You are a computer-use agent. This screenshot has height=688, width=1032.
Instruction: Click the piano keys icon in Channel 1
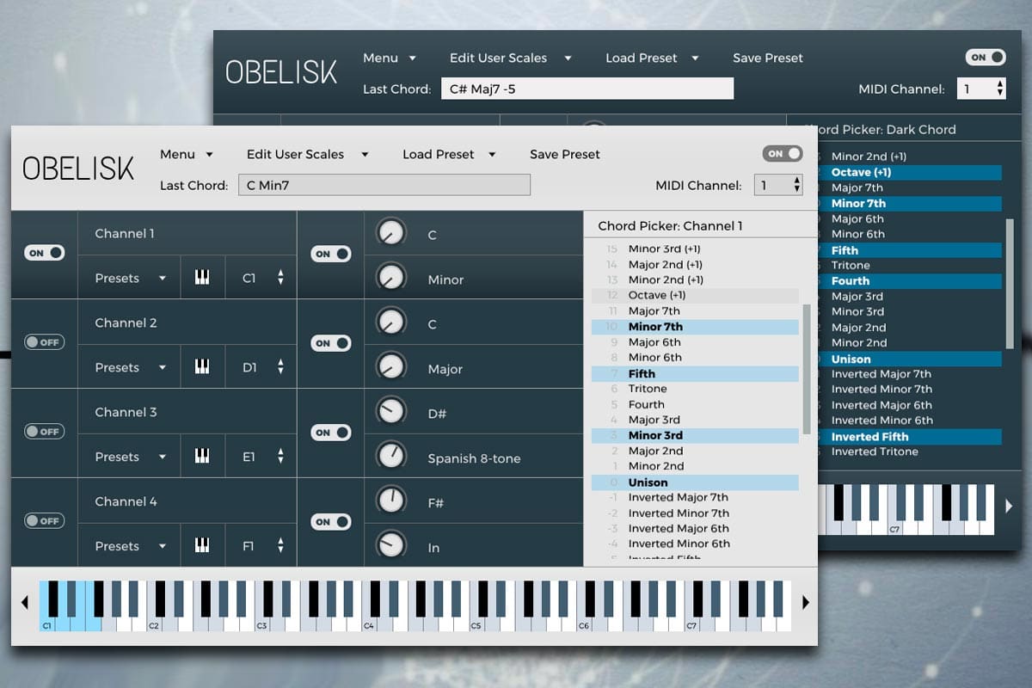pos(202,278)
